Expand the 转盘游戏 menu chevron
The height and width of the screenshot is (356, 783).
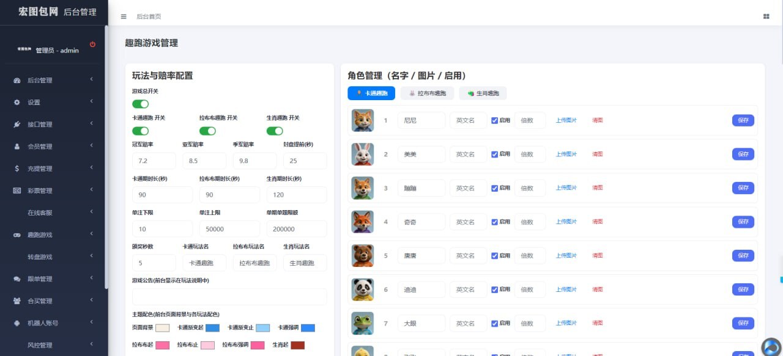[x=91, y=256]
